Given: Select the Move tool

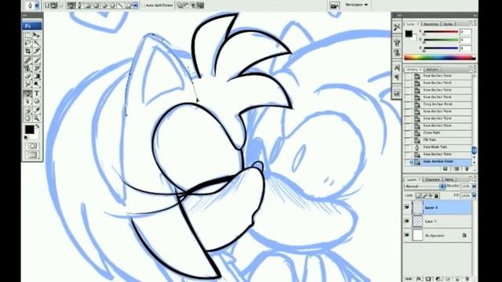Looking at the screenshot, I should pos(37,35).
